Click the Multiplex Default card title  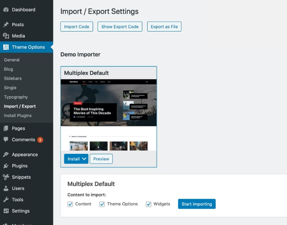86,73
